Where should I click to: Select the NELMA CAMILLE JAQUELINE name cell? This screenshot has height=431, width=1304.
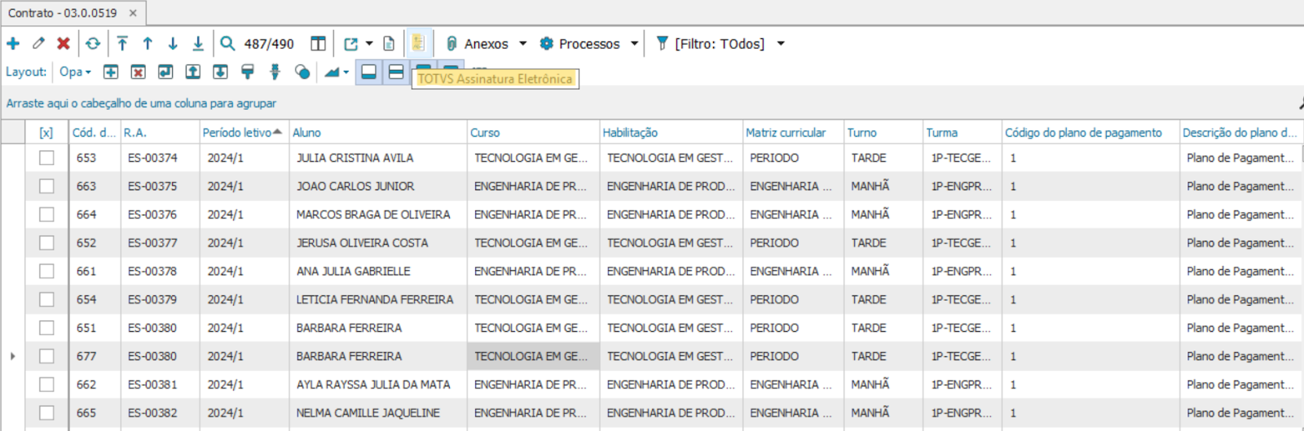coord(378,413)
